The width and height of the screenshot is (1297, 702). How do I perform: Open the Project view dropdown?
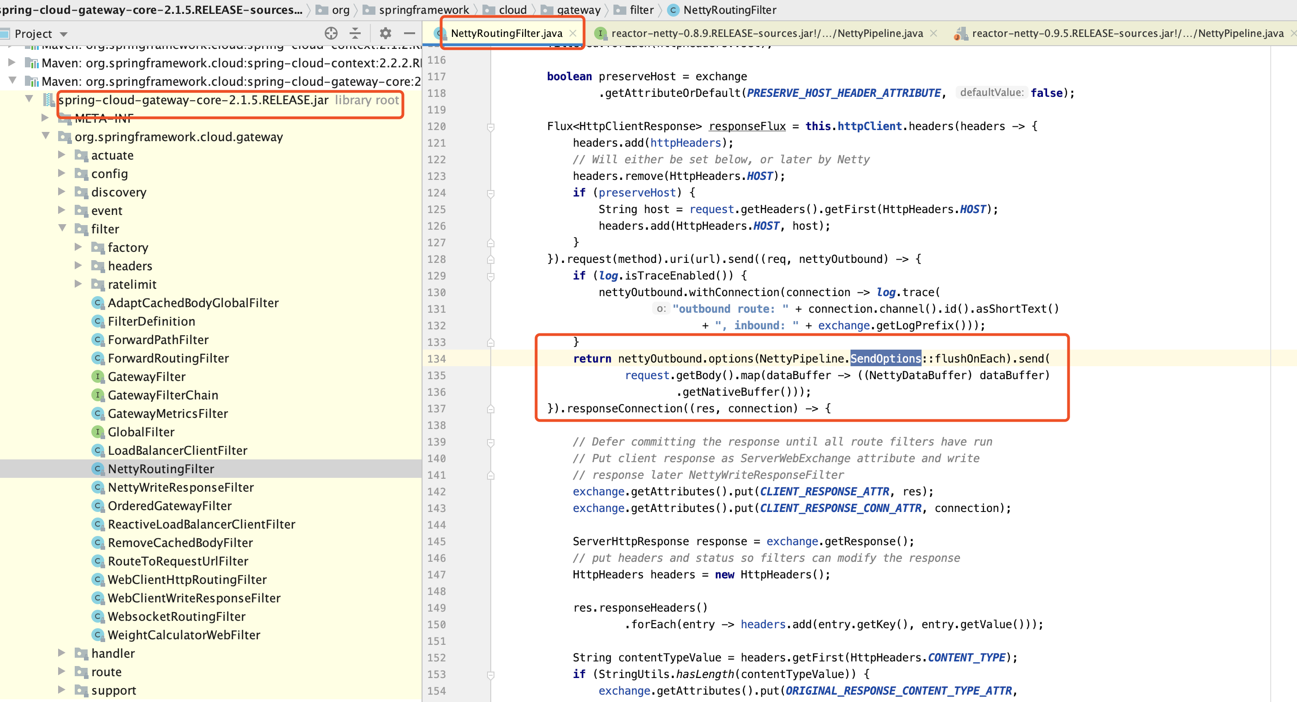(x=64, y=34)
